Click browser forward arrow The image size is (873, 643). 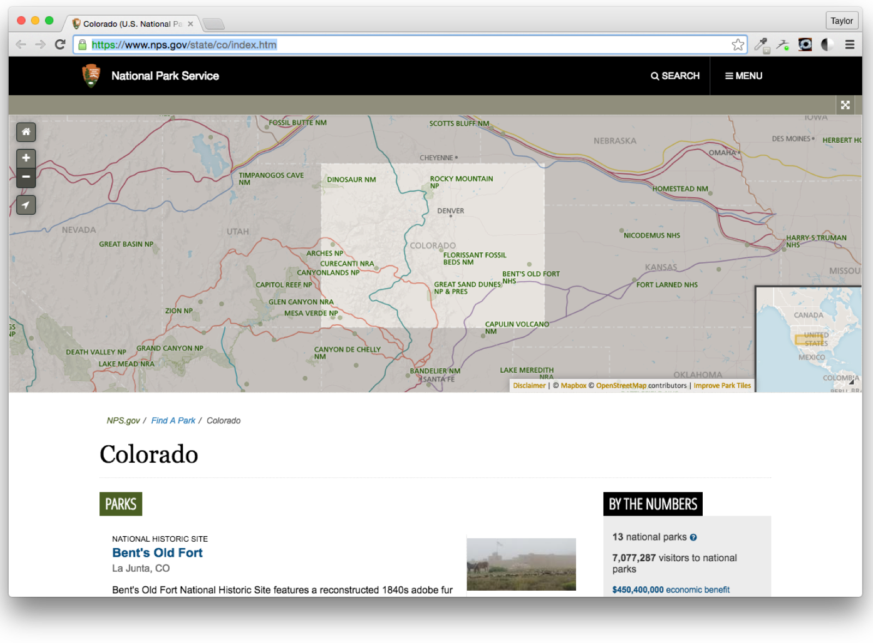40,45
